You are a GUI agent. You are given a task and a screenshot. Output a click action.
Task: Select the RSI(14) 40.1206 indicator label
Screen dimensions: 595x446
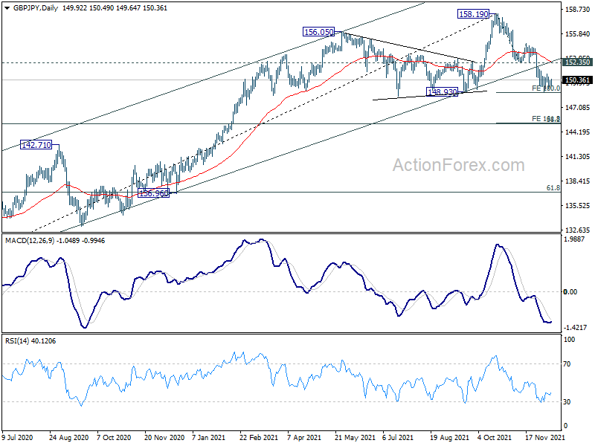point(30,341)
